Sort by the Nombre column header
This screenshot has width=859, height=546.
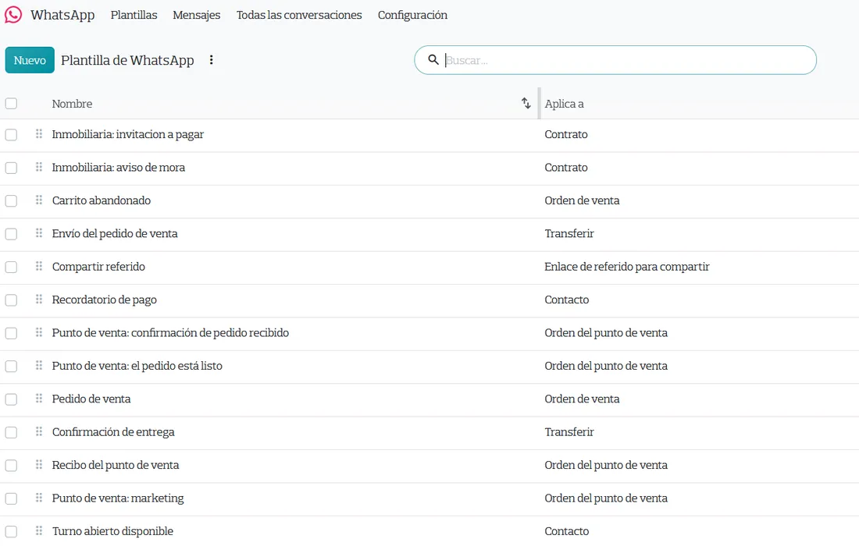(x=72, y=104)
